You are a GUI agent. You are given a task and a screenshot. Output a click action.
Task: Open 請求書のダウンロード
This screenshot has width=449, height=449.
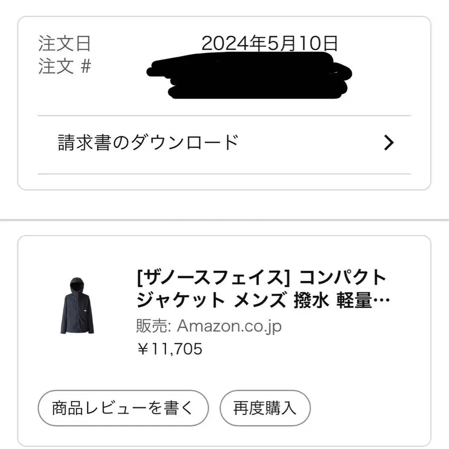click(148, 143)
